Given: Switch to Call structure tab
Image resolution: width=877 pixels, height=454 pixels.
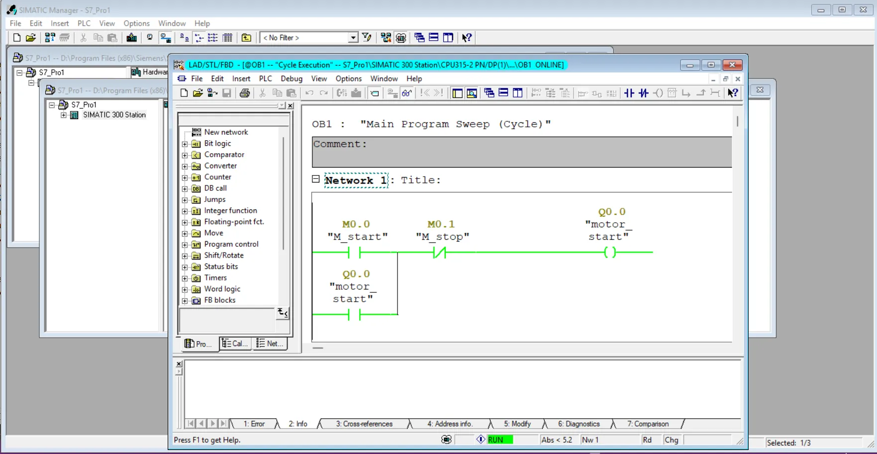Looking at the screenshot, I should 235,343.
